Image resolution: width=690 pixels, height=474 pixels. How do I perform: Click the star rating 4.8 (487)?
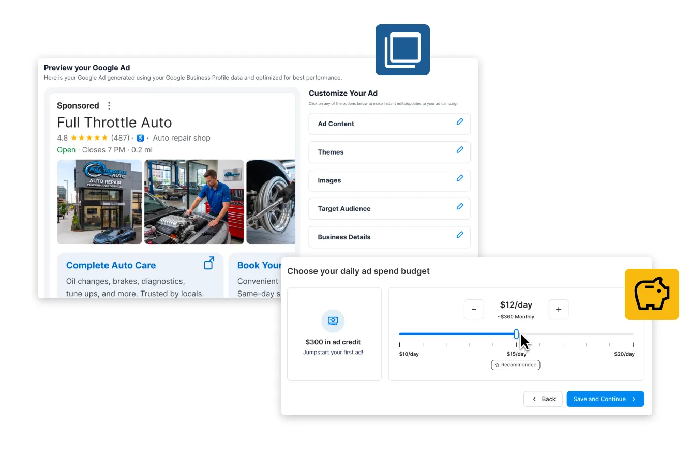[93, 138]
